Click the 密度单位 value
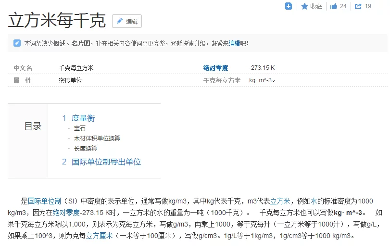This screenshot has height=252, width=390. point(70,80)
